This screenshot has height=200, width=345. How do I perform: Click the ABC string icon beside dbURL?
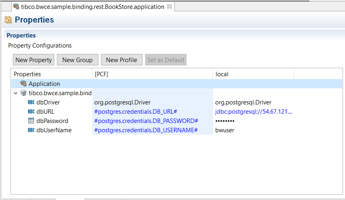pos(31,111)
